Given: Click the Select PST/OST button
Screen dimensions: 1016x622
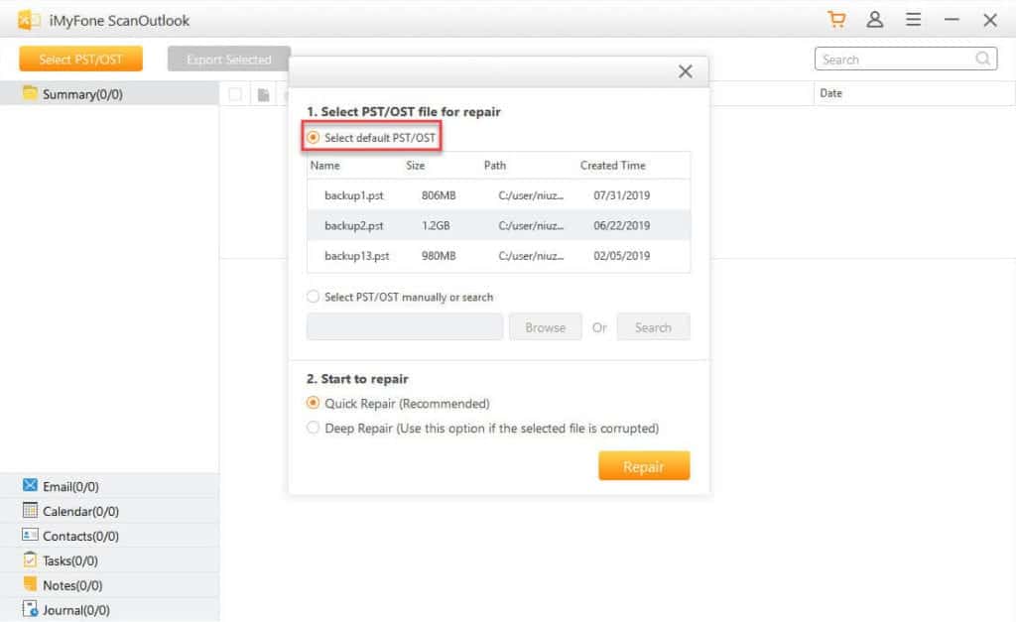Looking at the screenshot, I should (80, 60).
